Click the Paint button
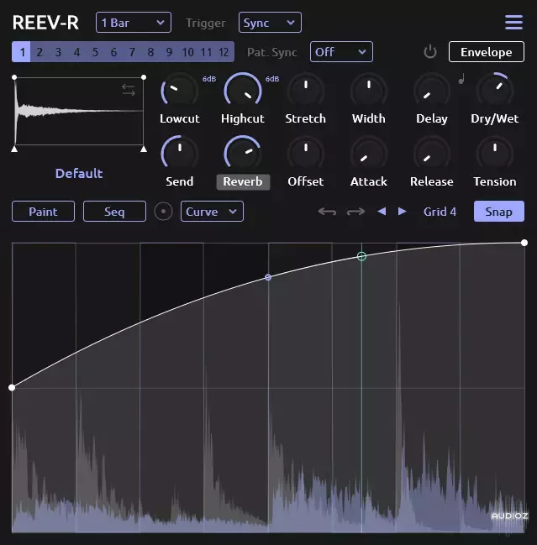537x545 pixels. pos(43,212)
